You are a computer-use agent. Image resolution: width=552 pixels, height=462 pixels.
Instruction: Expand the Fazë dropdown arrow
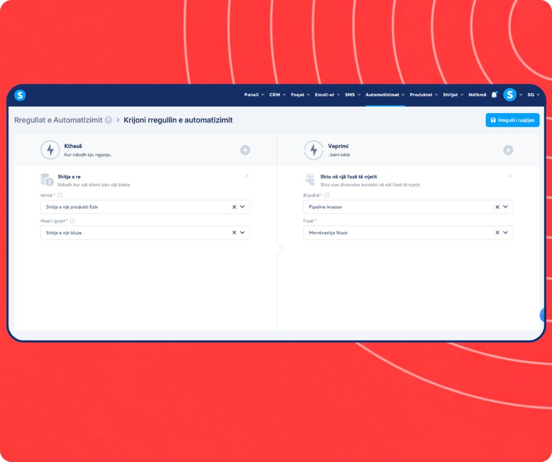(x=506, y=232)
